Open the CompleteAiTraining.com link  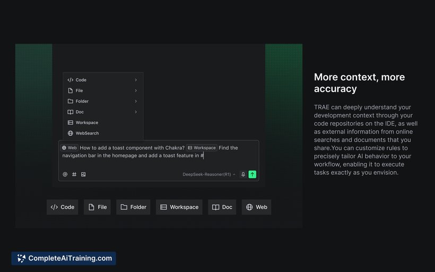[x=64, y=258]
